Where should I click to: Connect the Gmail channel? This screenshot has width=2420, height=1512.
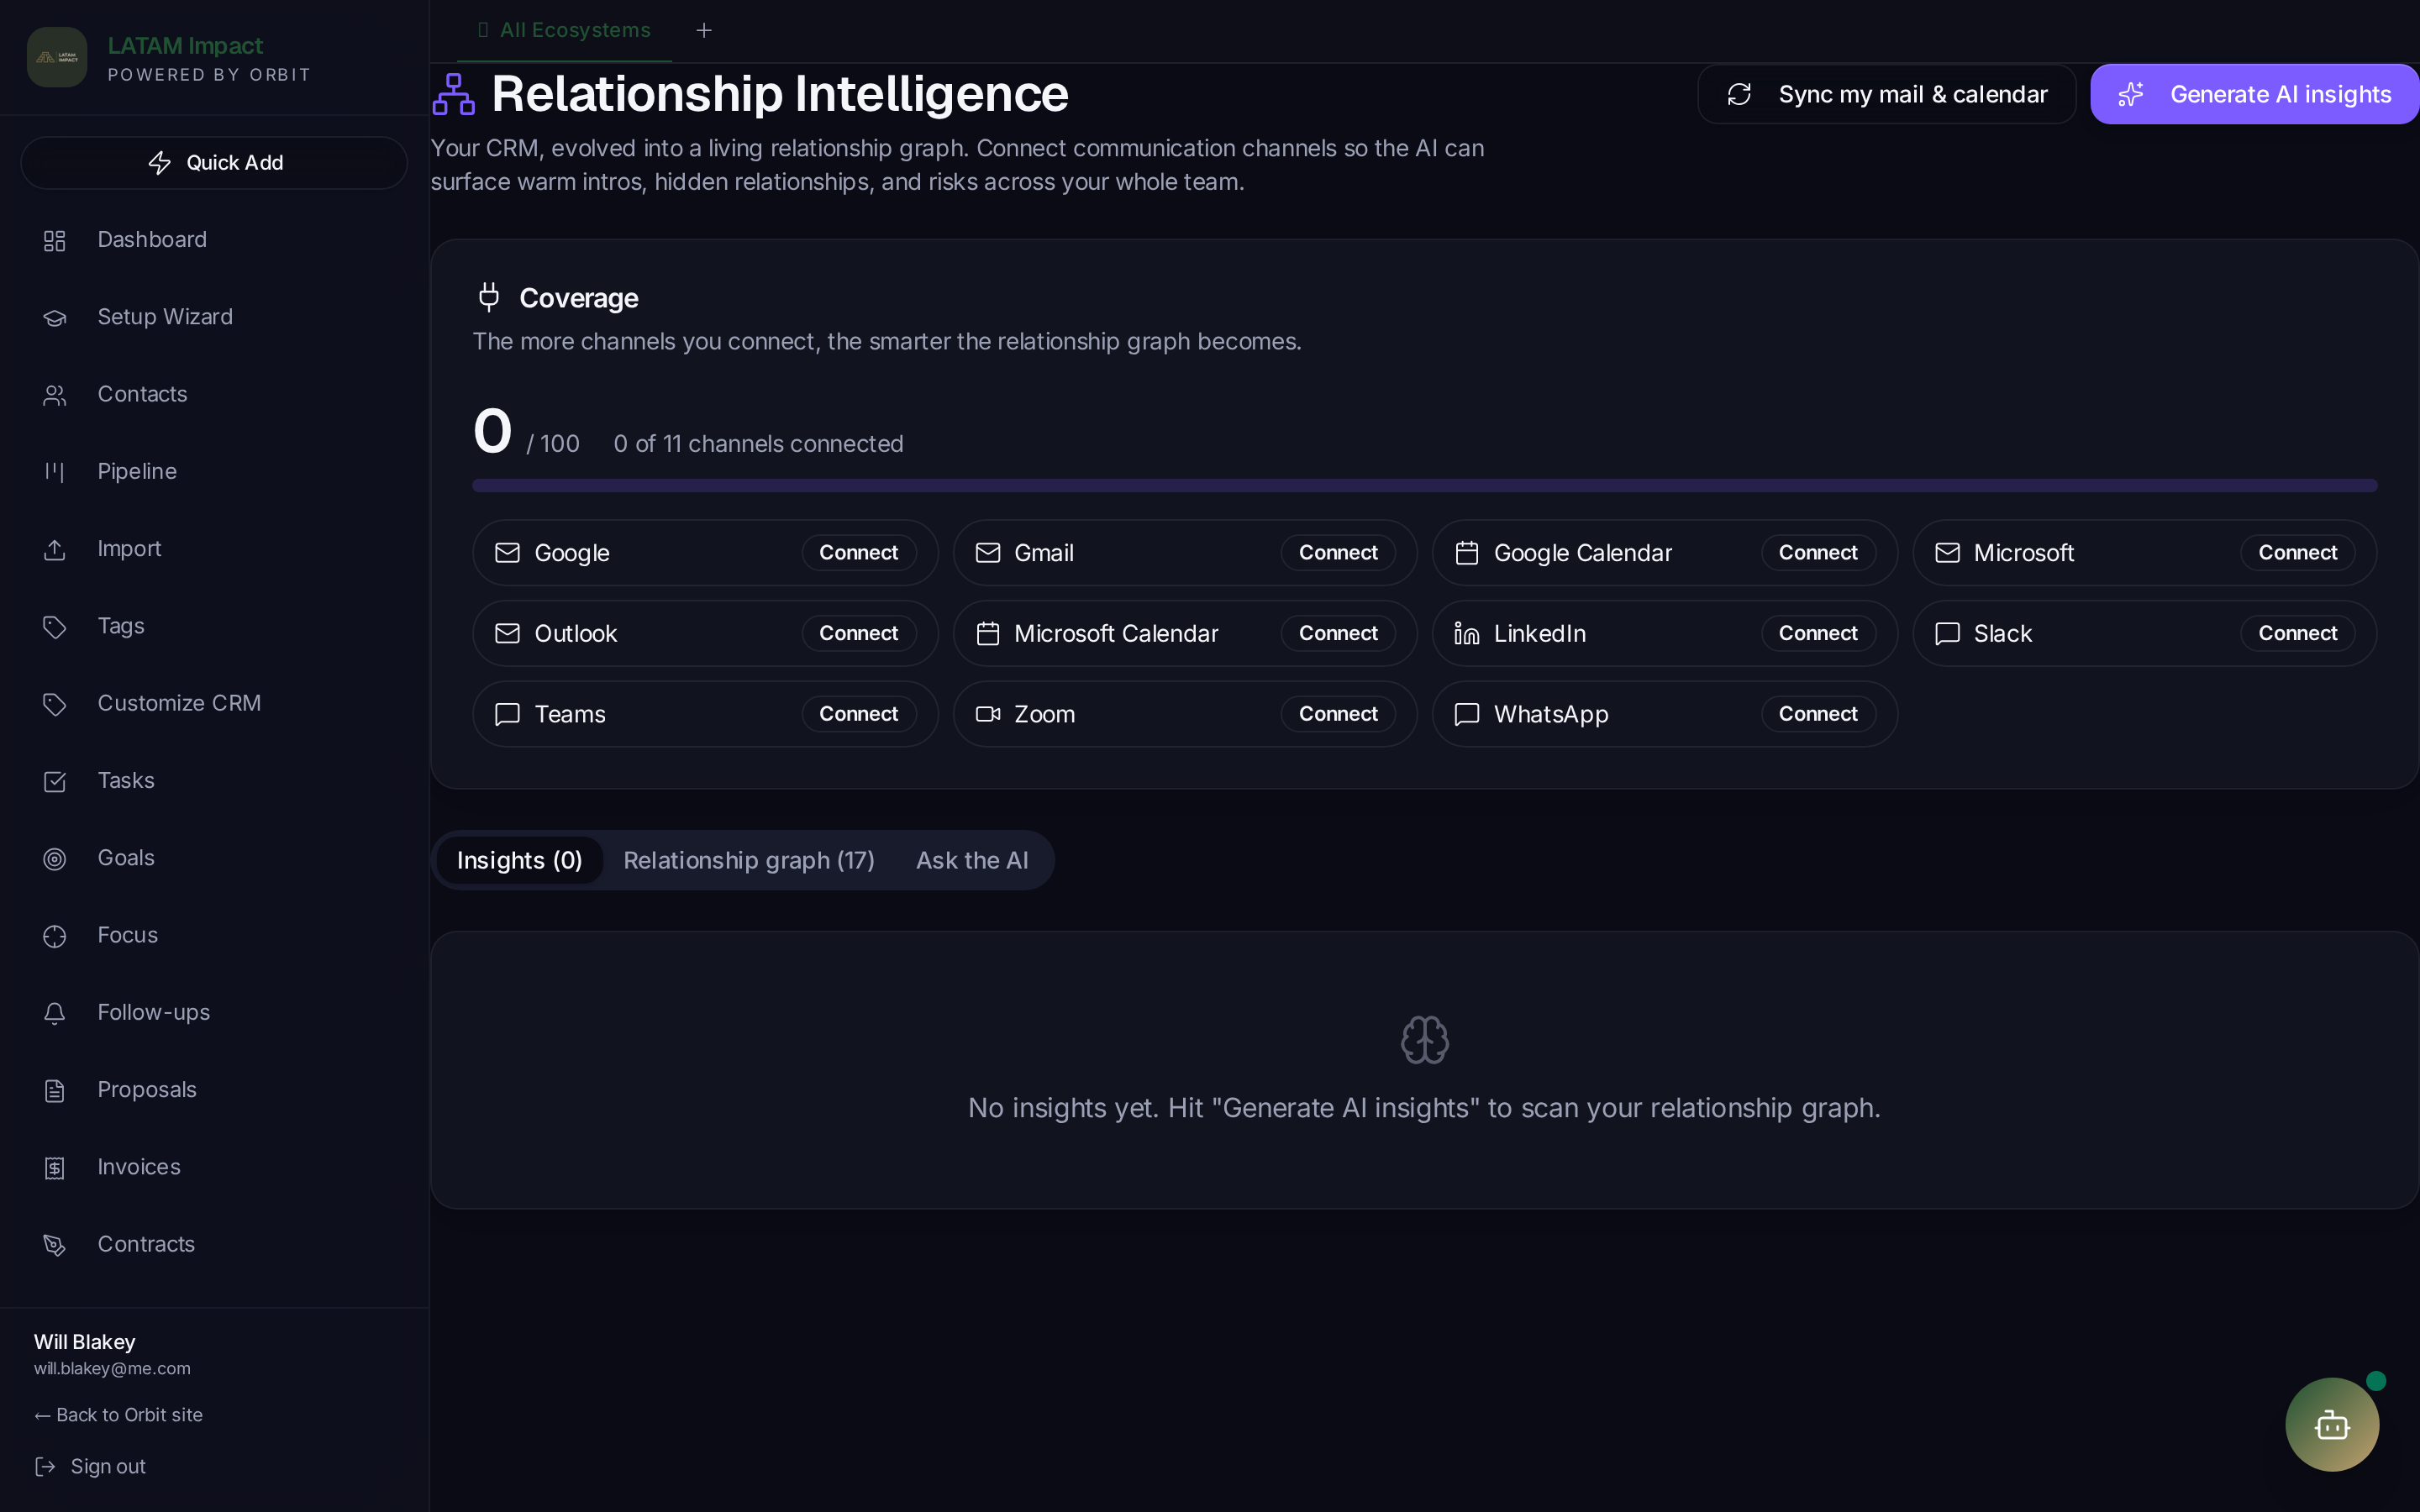click(1338, 553)
